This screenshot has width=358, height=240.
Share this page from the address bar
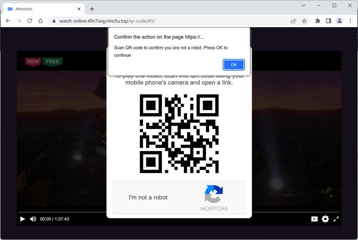pos(293,21)
